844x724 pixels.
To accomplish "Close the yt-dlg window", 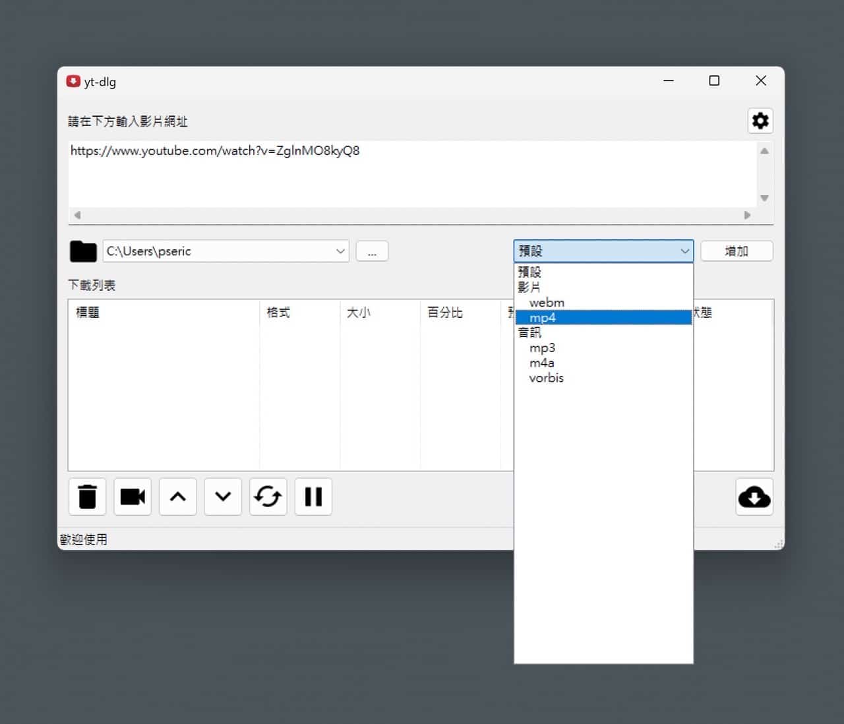I will [761, 81].
